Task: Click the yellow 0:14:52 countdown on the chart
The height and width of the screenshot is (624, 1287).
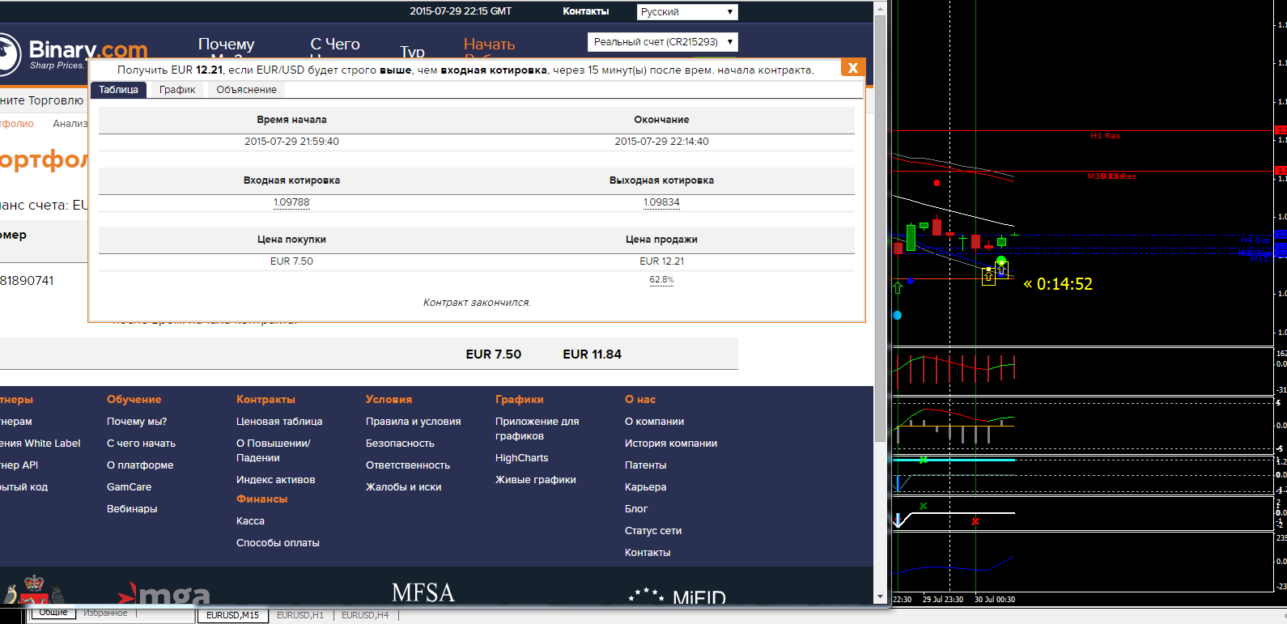Action: (1058, 284)
